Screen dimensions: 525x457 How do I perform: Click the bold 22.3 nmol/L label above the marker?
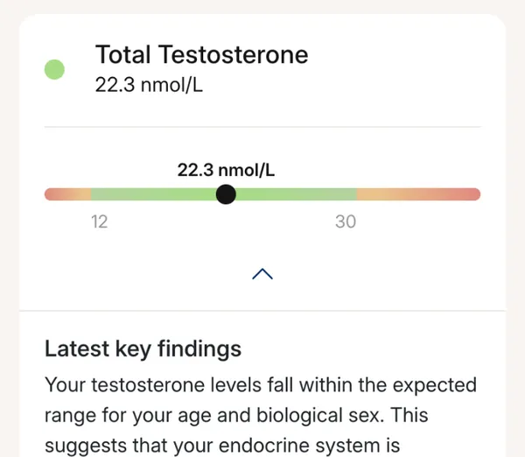(226, 170)
